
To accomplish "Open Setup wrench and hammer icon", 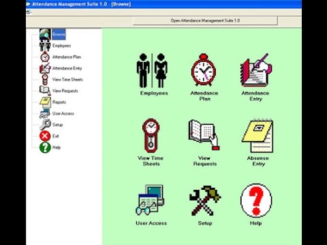I will [x=205, y=201].
